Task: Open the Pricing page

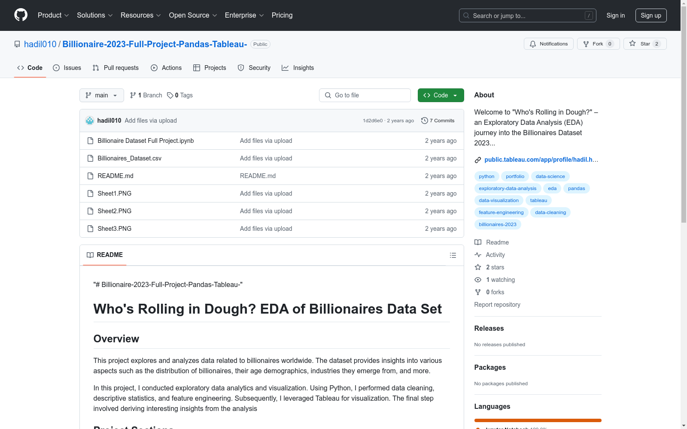Action: [282, 15]
